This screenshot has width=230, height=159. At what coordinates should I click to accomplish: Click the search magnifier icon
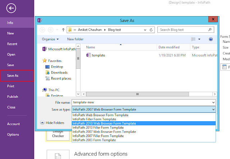210,29
